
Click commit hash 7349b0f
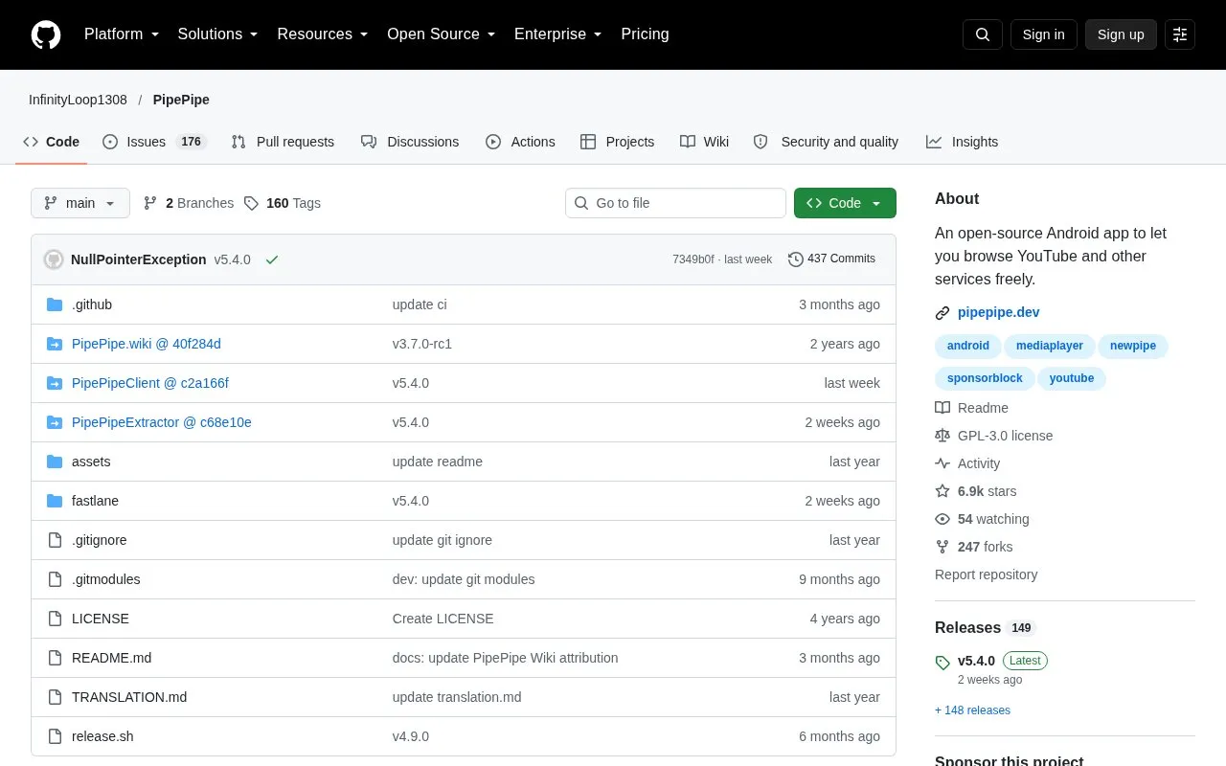[692, 259]
